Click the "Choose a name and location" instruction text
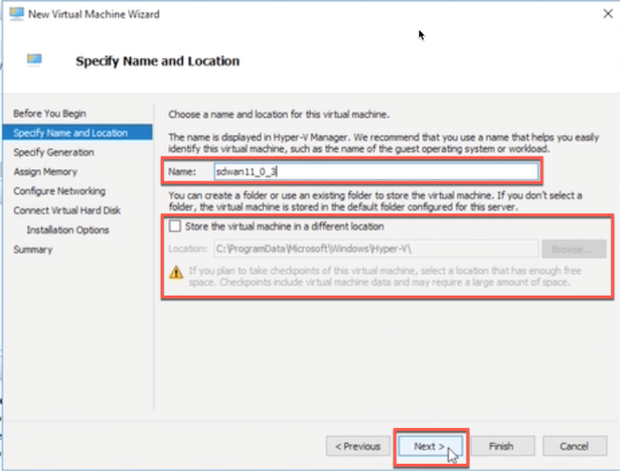This screenshot has width=620, height=471. click(x=279, y=114)
